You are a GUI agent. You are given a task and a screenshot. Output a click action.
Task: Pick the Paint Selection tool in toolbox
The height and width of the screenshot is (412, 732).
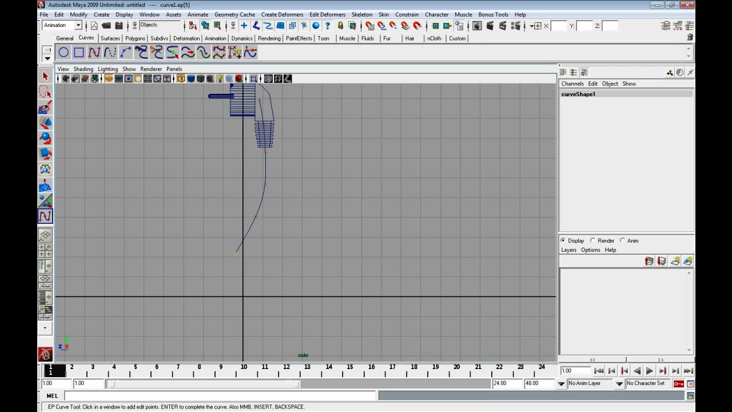point(45,107)
